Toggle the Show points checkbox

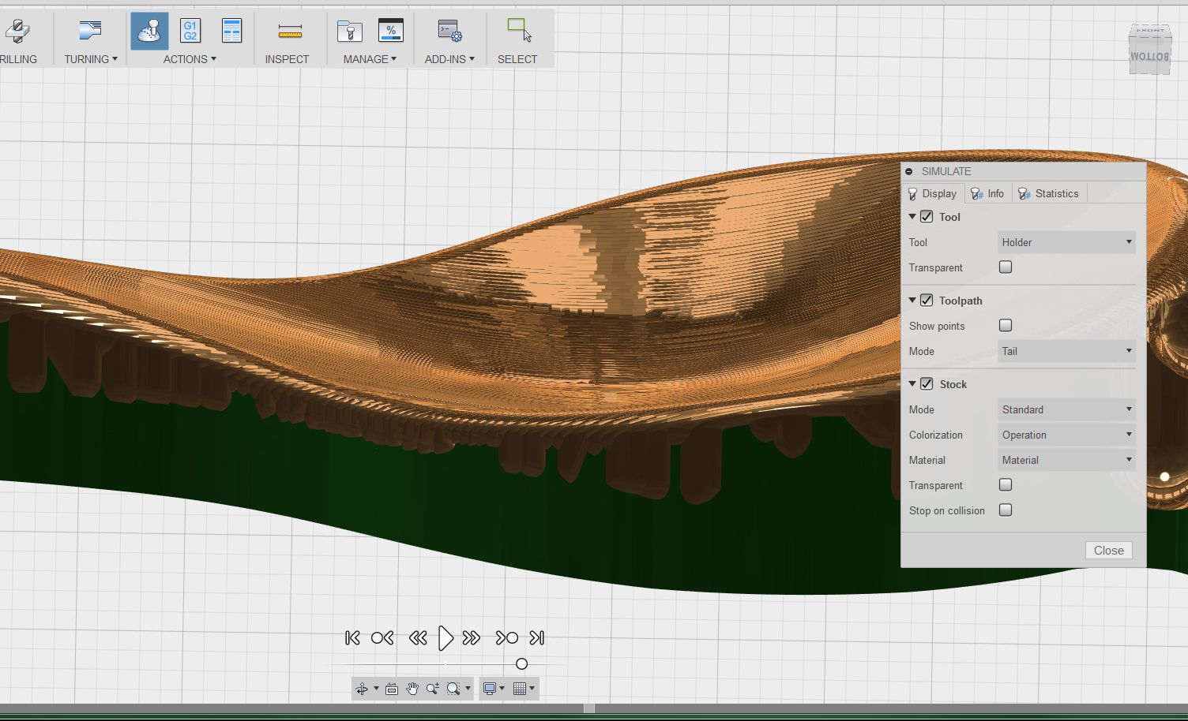(1006, 326)
